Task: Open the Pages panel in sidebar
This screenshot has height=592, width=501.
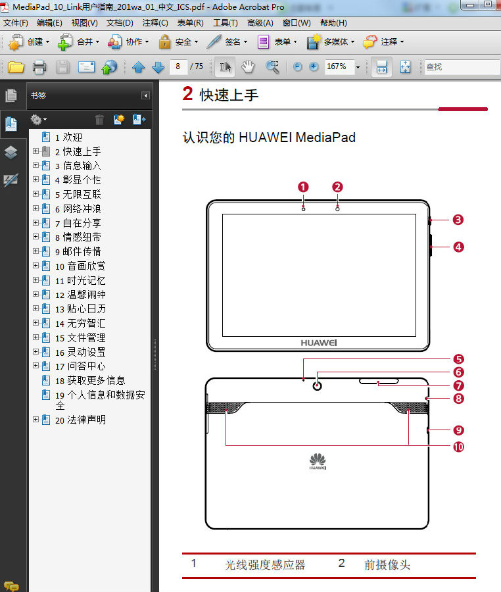Action: point(11,95)
